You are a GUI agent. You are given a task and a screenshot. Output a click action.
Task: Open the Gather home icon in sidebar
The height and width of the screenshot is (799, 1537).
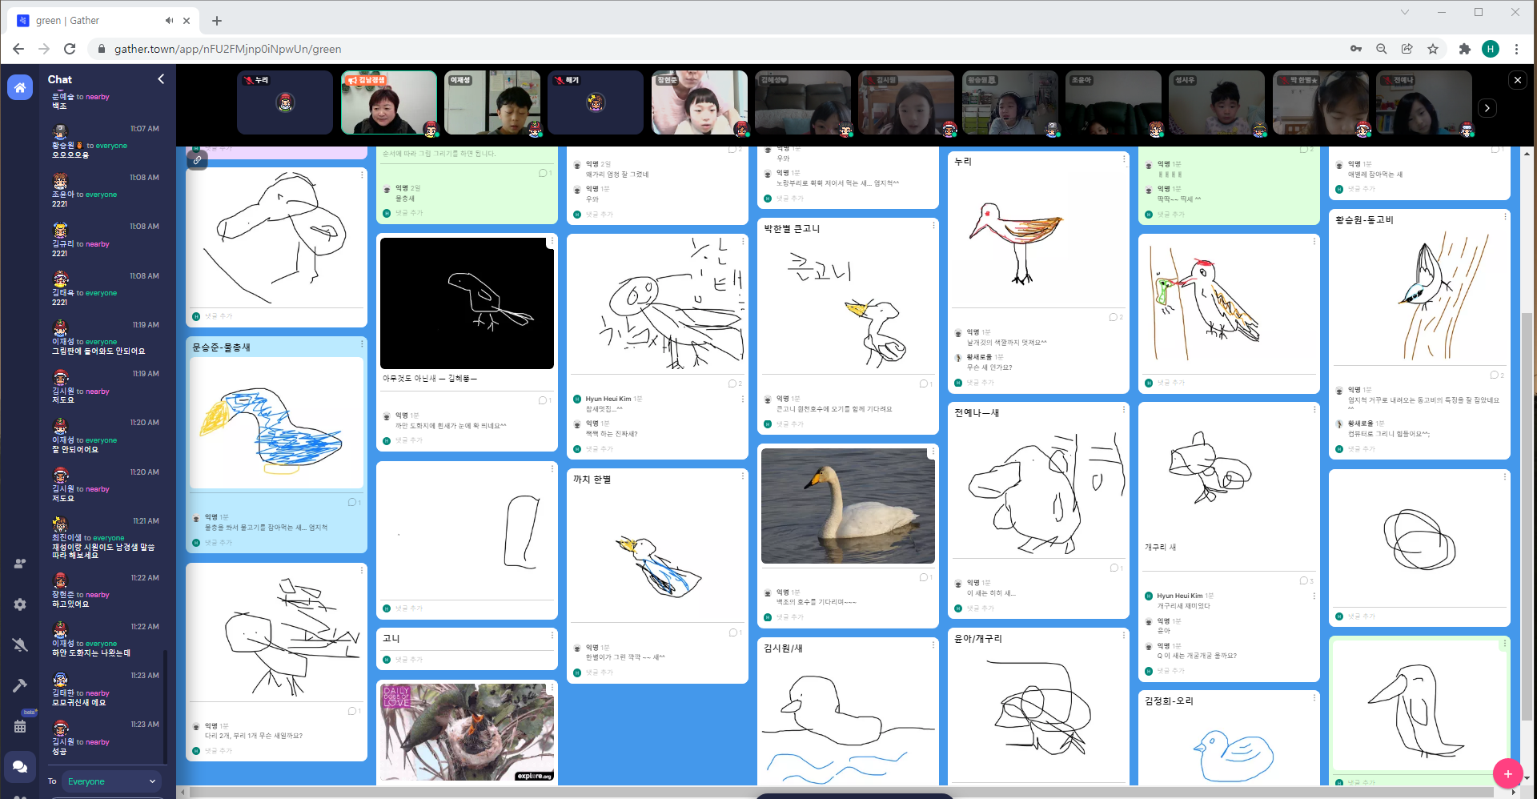[20, 87]
